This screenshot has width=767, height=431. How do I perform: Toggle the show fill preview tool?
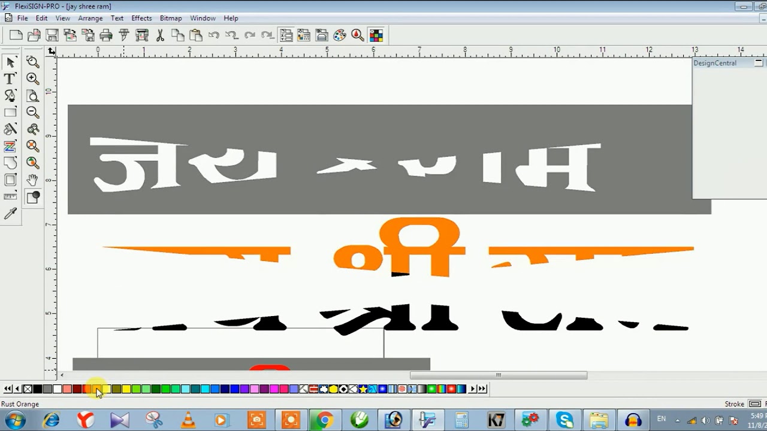point(33,196)
